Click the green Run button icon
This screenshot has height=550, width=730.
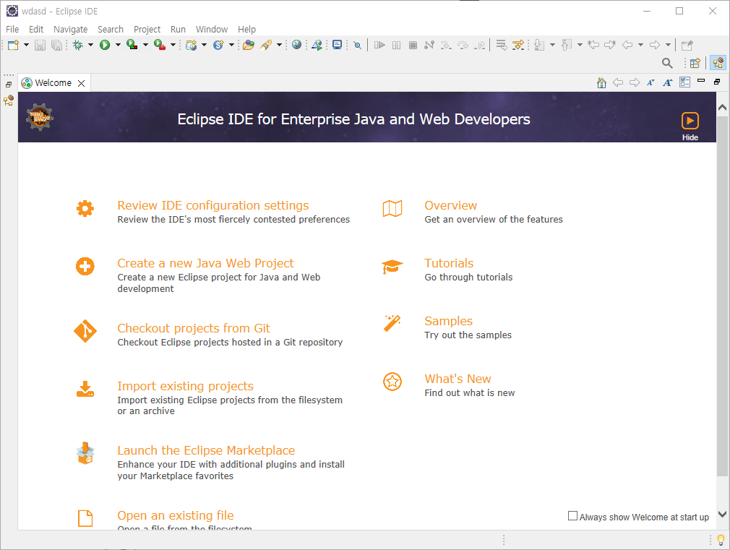click(105, 45)
